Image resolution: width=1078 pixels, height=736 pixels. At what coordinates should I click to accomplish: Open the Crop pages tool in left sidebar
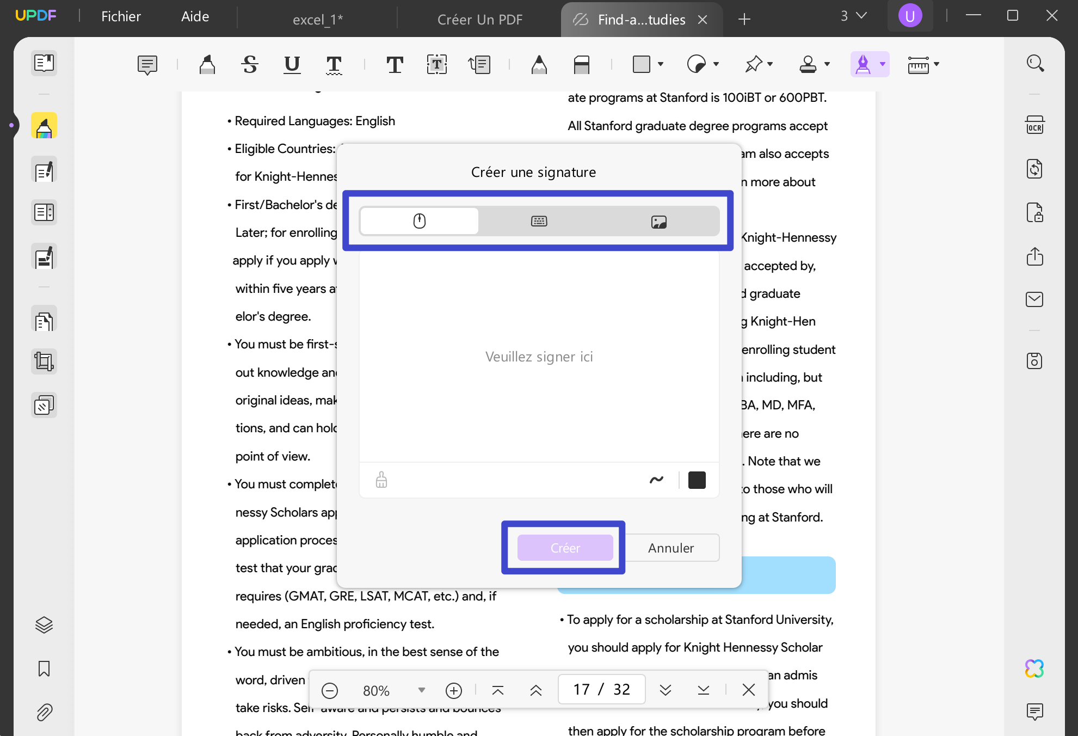point(44,361)
